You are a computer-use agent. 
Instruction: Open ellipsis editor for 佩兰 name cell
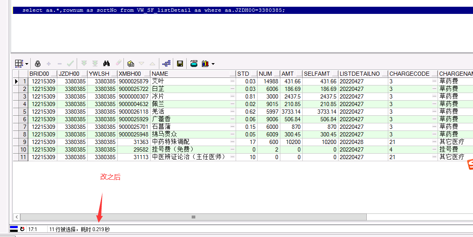click(x=232, y=104)
